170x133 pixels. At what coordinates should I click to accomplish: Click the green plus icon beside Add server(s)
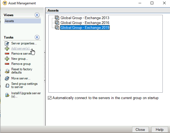pyautogui.click(x=7, y=48)
